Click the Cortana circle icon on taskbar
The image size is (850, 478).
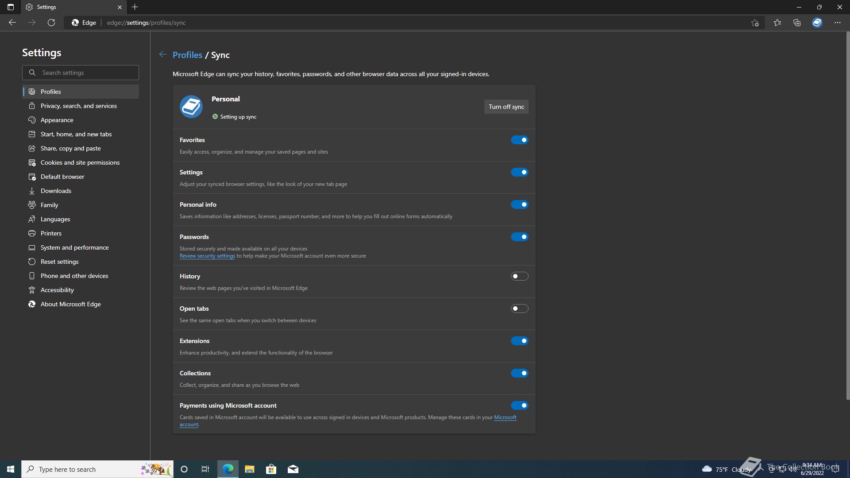(x=184, y=469)
